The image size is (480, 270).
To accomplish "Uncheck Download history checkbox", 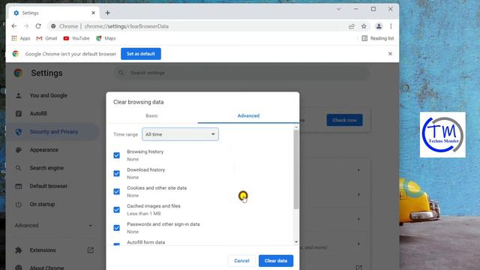I will click(117, 173).
